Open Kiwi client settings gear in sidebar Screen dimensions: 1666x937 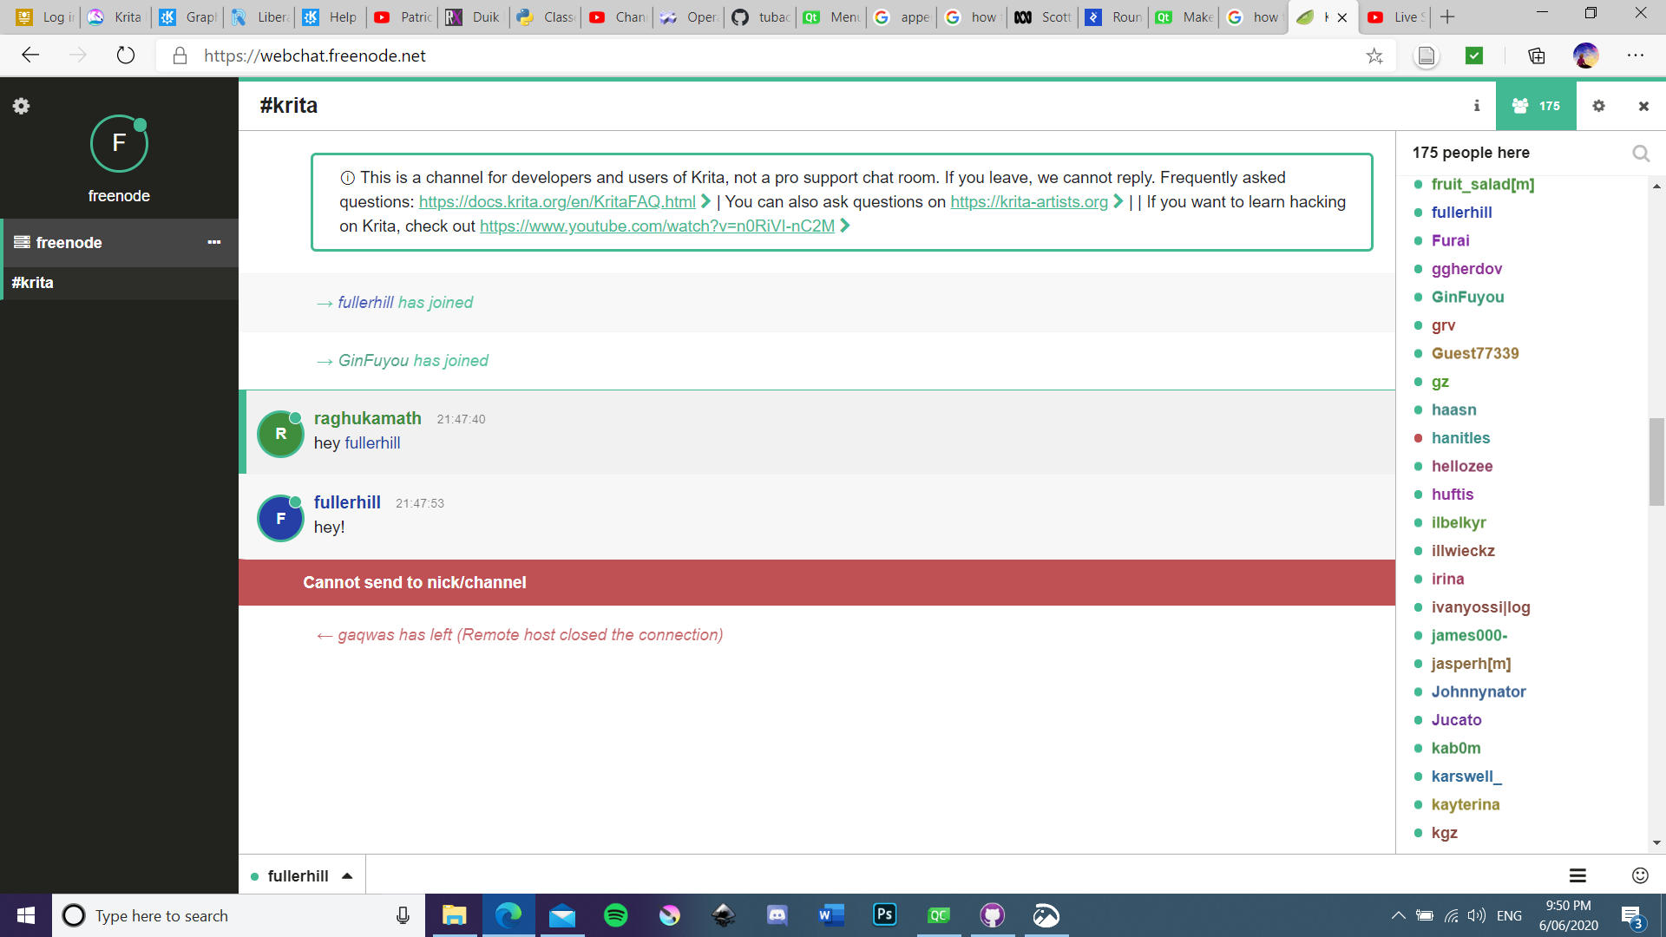21,106
